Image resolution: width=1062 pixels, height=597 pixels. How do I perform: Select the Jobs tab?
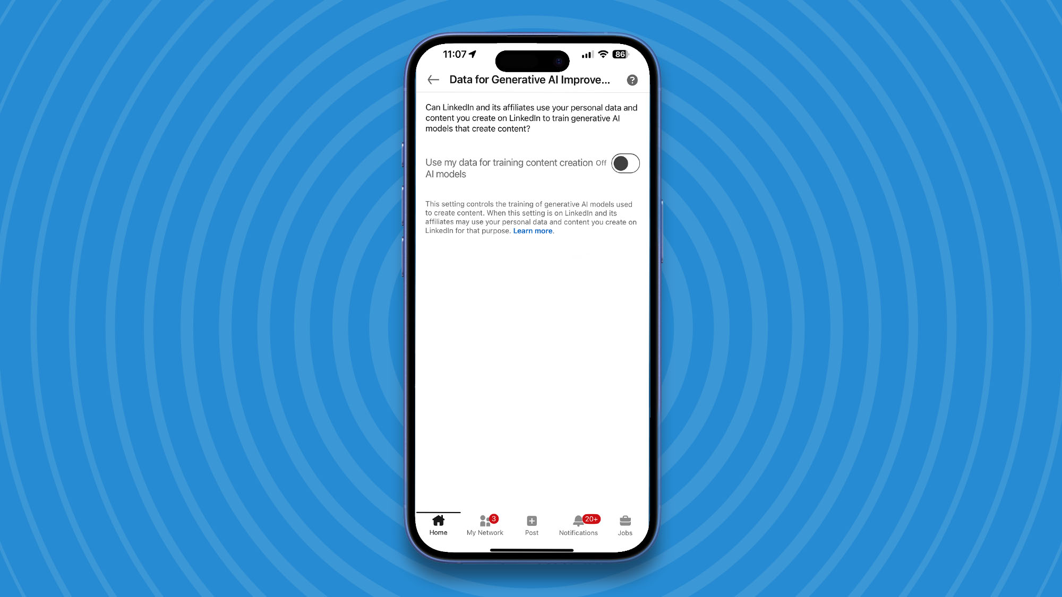[x=624, y=523]
